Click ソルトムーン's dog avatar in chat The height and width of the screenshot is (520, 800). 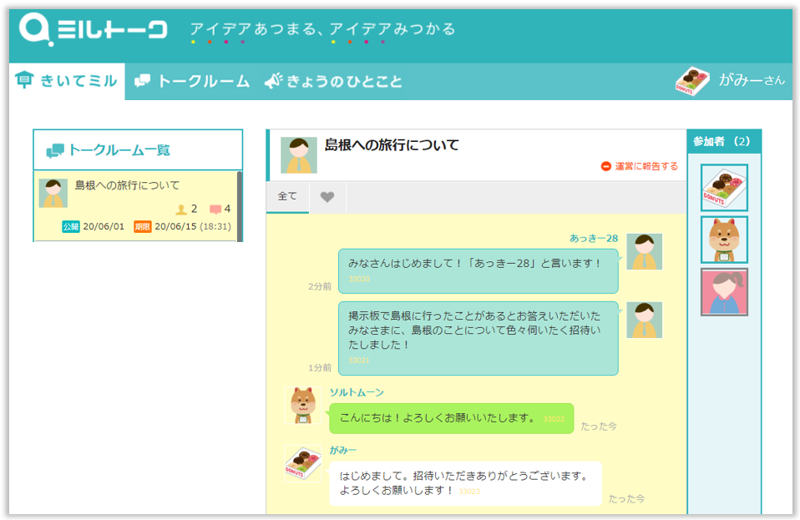tap(302, 406)
